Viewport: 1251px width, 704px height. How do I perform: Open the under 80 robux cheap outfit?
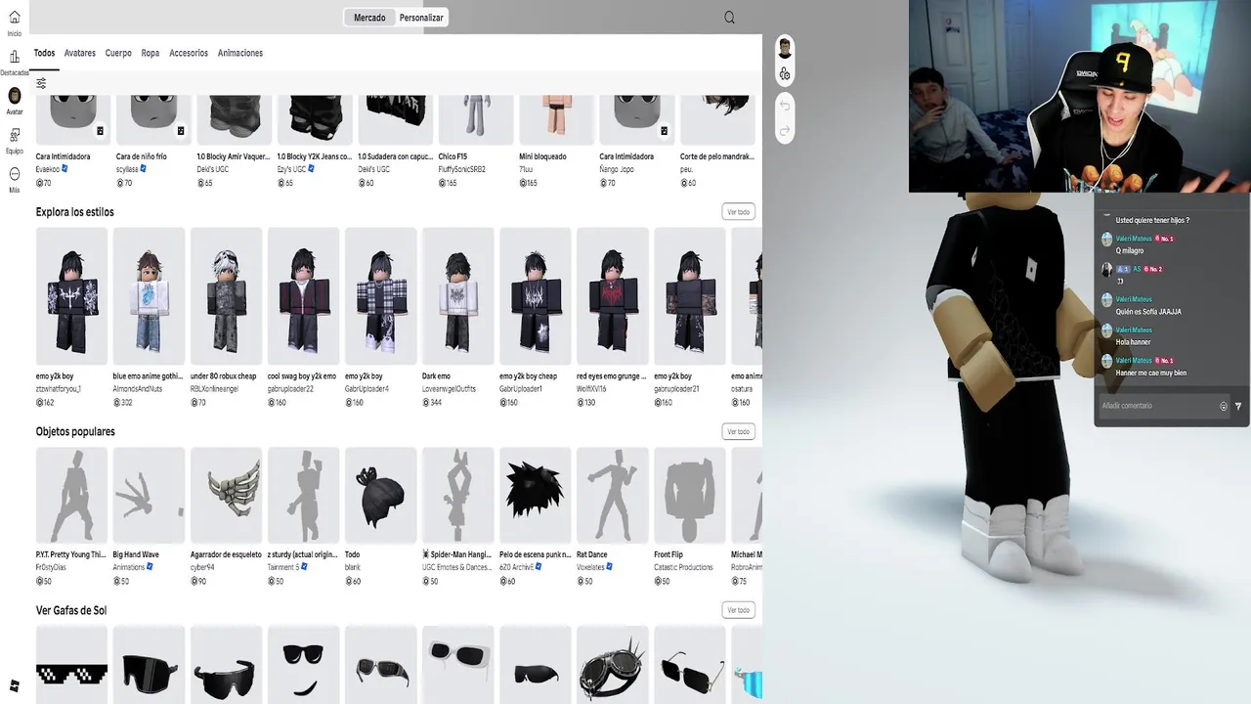click(226, 296)
